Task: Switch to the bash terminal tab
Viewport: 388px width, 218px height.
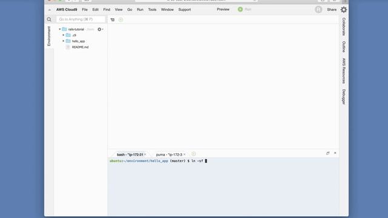Action: click(130, 154)
